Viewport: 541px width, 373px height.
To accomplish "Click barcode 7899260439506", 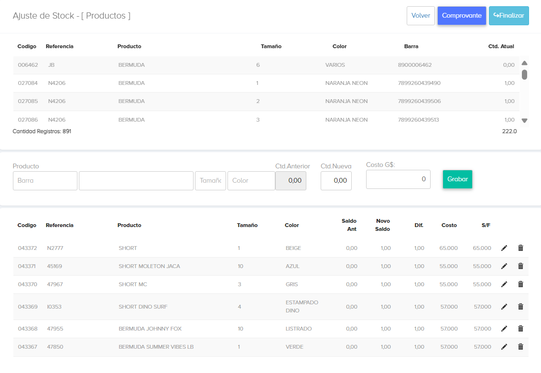I will (419, 101).
